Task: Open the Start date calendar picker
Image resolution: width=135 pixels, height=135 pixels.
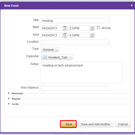Action: [65, 28]
